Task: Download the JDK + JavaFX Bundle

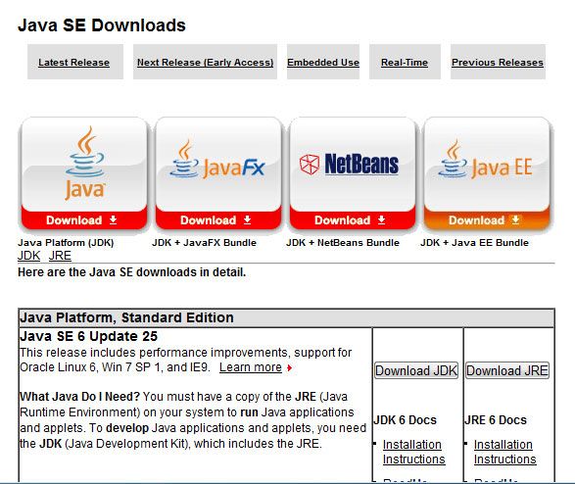Action: click(x=218, y=220)
